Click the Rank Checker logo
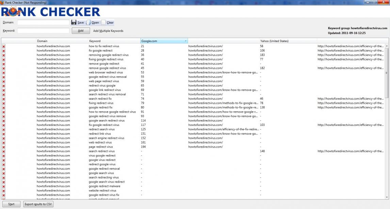 [50, 12]
